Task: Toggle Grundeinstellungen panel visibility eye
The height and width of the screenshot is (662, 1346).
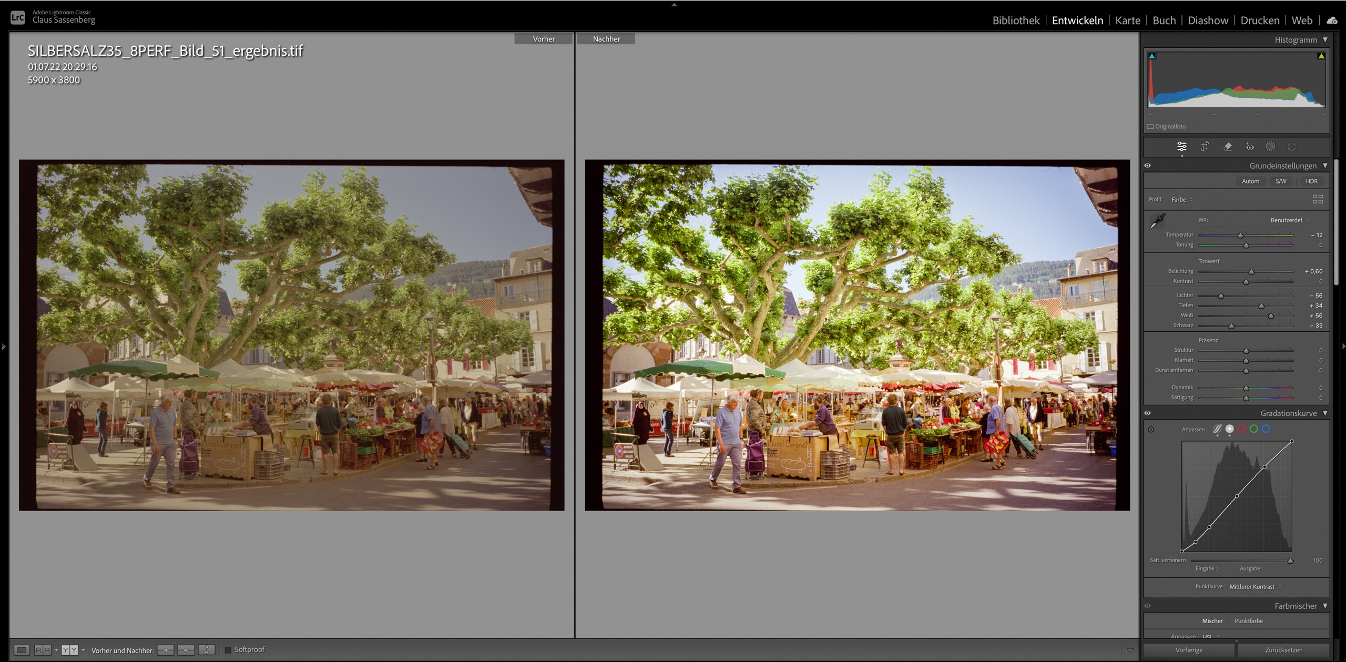Action: coord(1148,166)
